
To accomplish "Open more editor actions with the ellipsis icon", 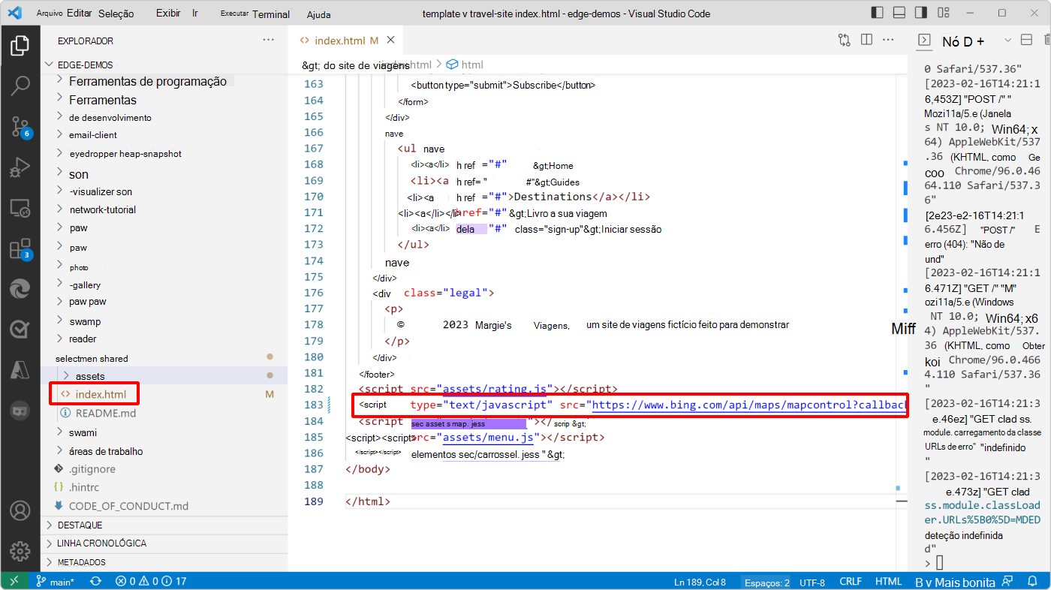I will point(888,40).
